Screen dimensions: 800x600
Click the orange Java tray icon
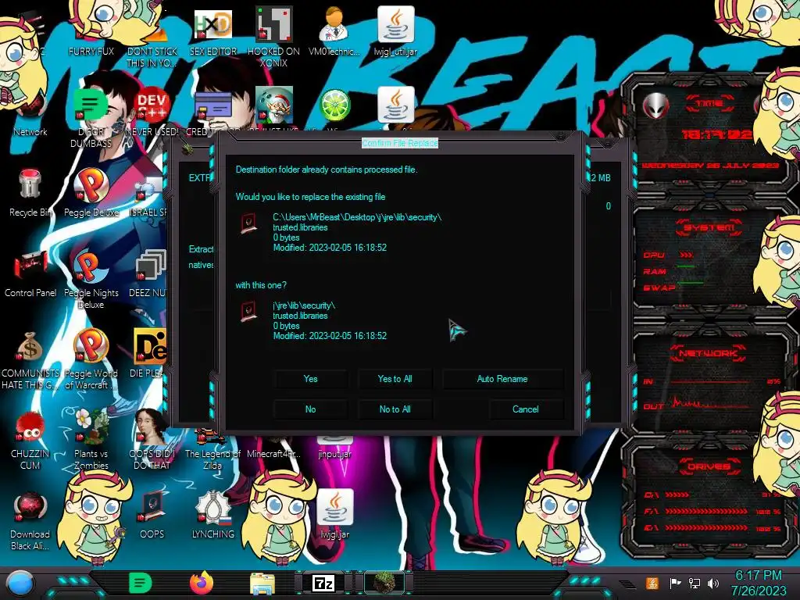(x=652, y=583)
